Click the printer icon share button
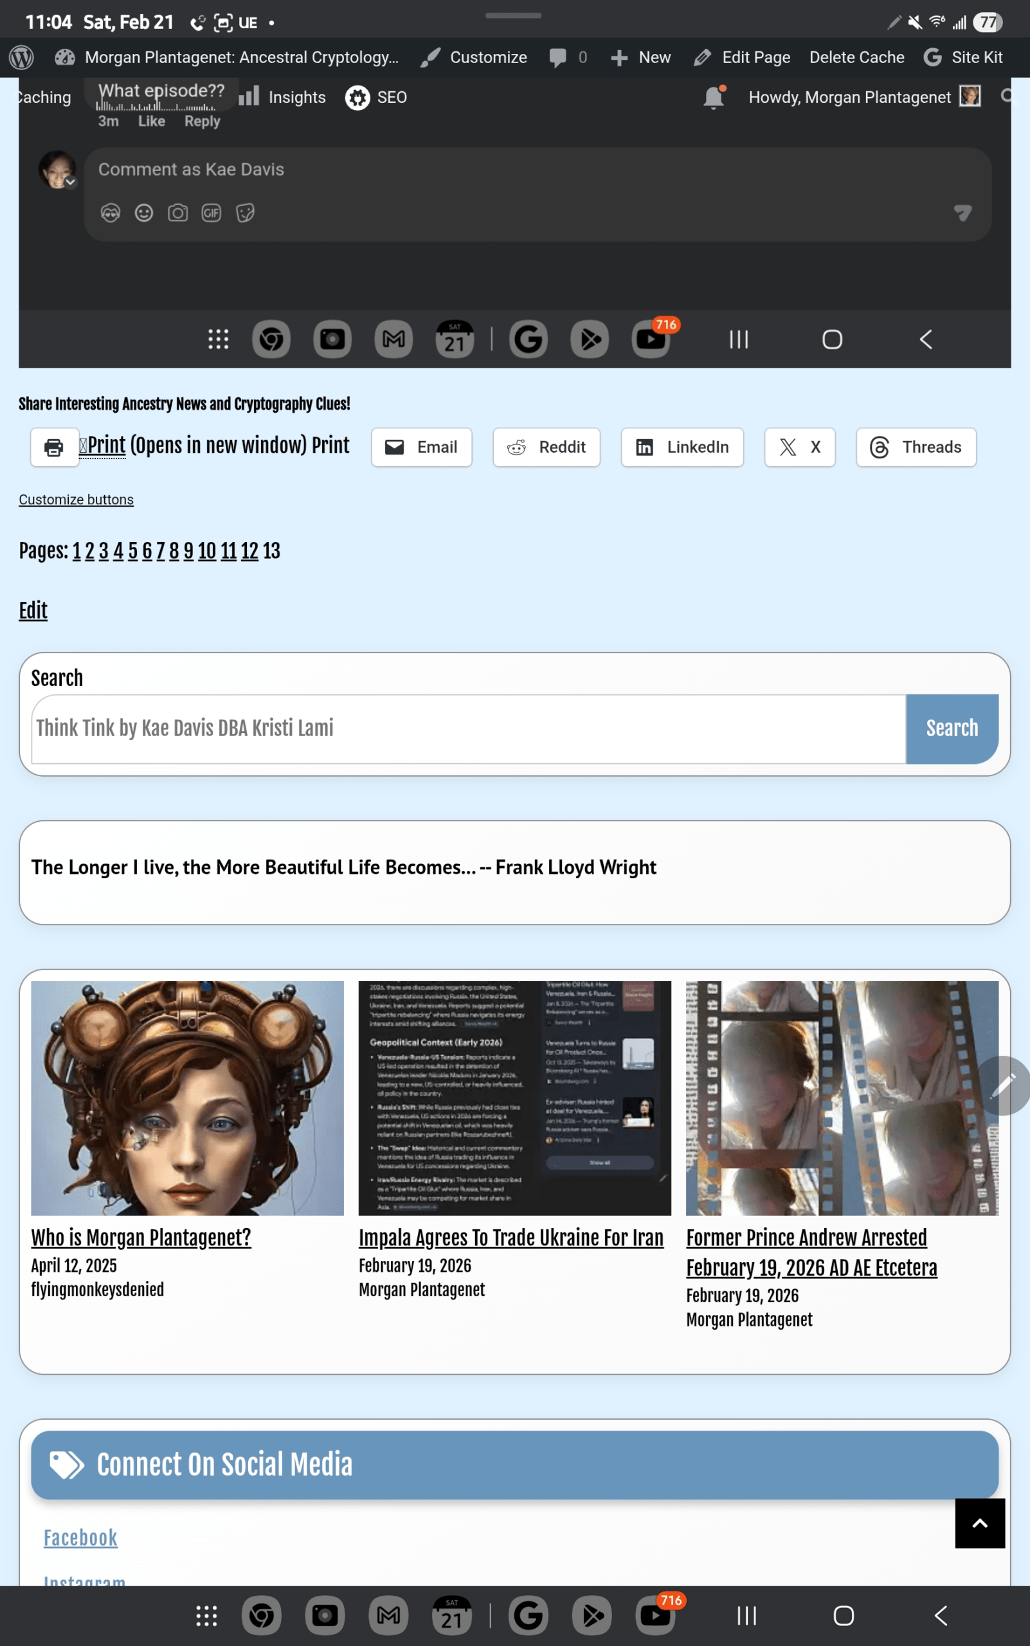Screen dimensions: 1030x1646 coord(54,448)
